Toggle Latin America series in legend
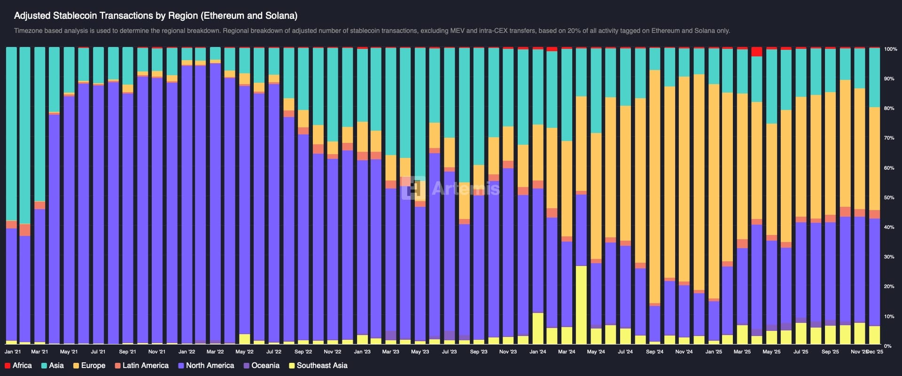 click(141, 366)
